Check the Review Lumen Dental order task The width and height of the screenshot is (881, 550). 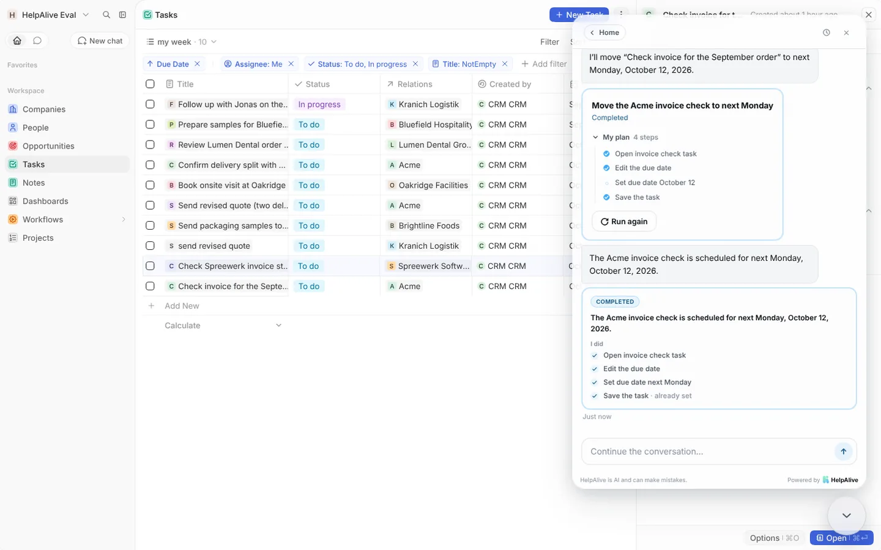[150, 144]
